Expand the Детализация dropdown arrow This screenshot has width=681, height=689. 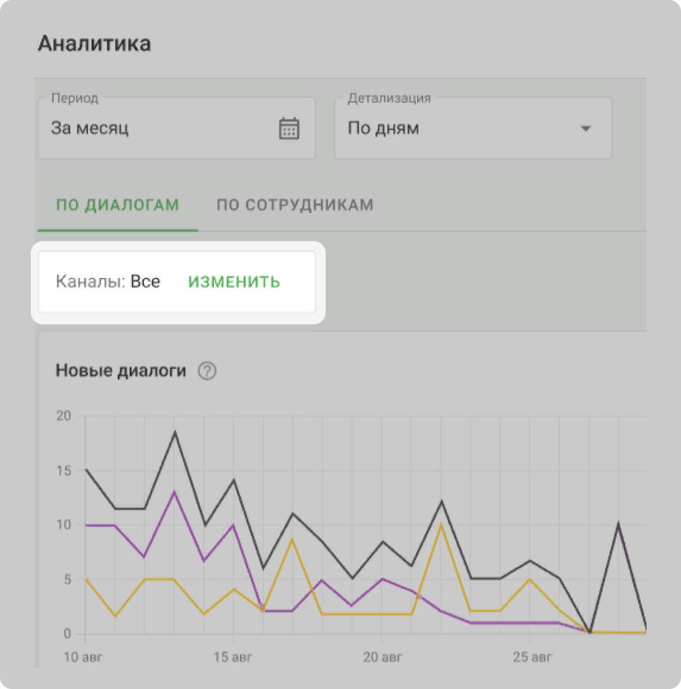coord(585,129)
